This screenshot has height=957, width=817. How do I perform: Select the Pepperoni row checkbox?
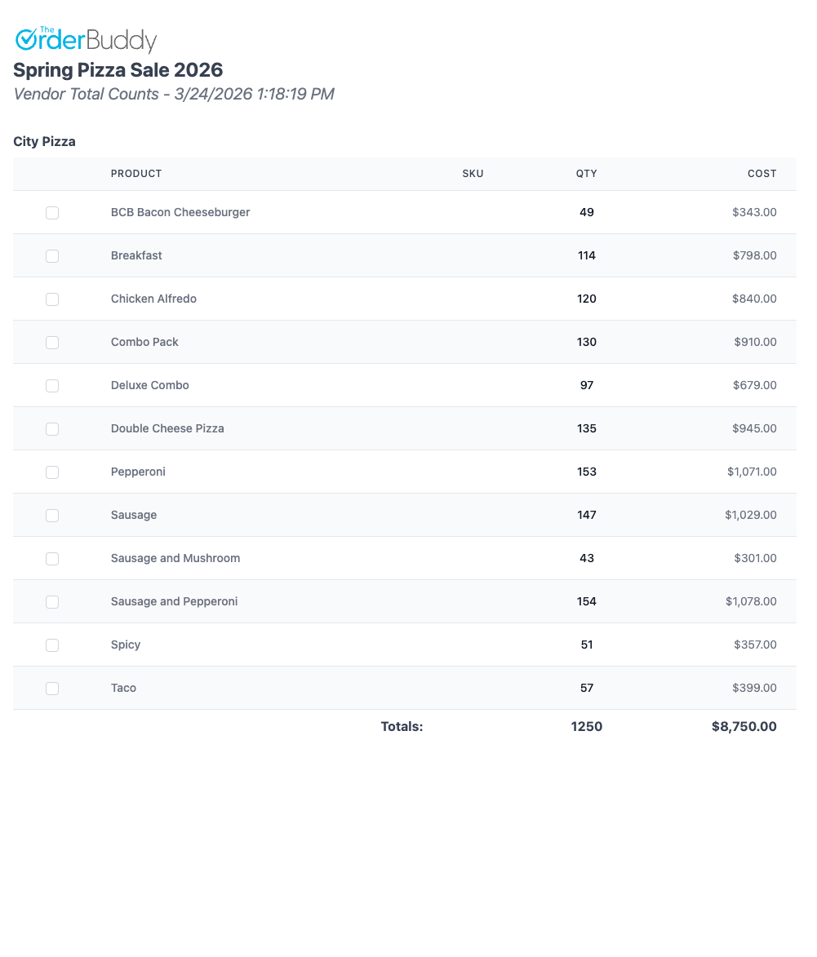pos(52,472)
